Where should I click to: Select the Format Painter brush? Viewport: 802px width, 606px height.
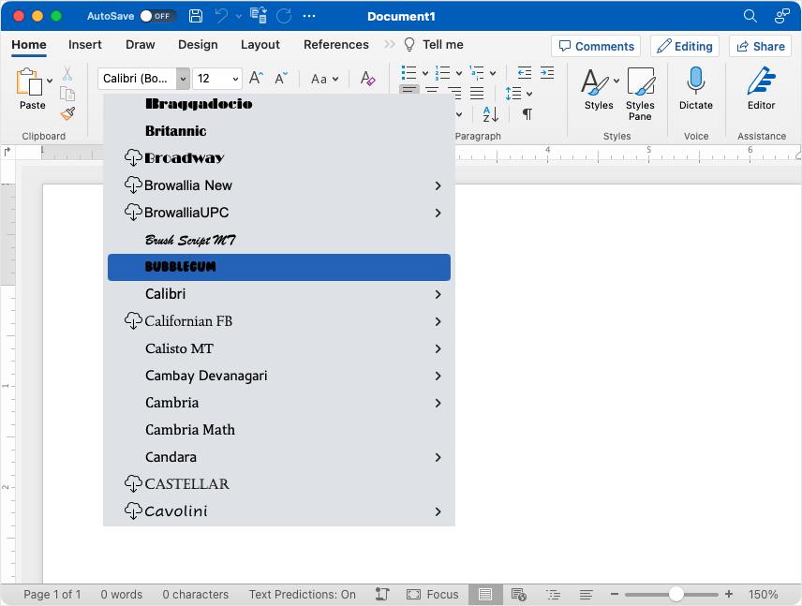pos(67,113)
